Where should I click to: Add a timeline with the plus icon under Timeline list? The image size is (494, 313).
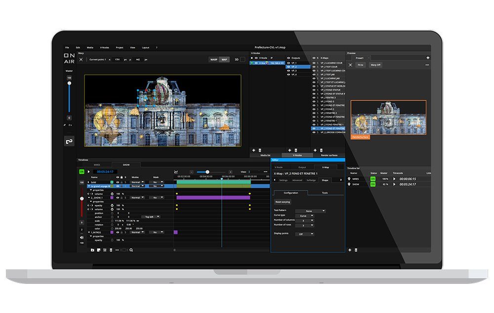pyautogui.click(x=350, y=250)
